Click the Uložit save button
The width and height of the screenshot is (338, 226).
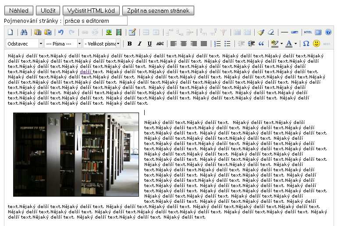48,11
